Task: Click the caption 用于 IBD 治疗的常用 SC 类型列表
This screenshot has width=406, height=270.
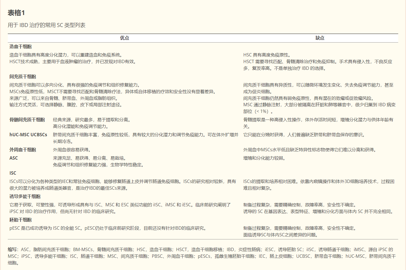Action: [46, 25]
